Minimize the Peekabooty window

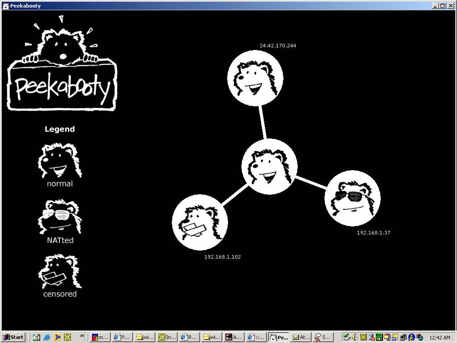pyautogui.click(x=436, y=5)
